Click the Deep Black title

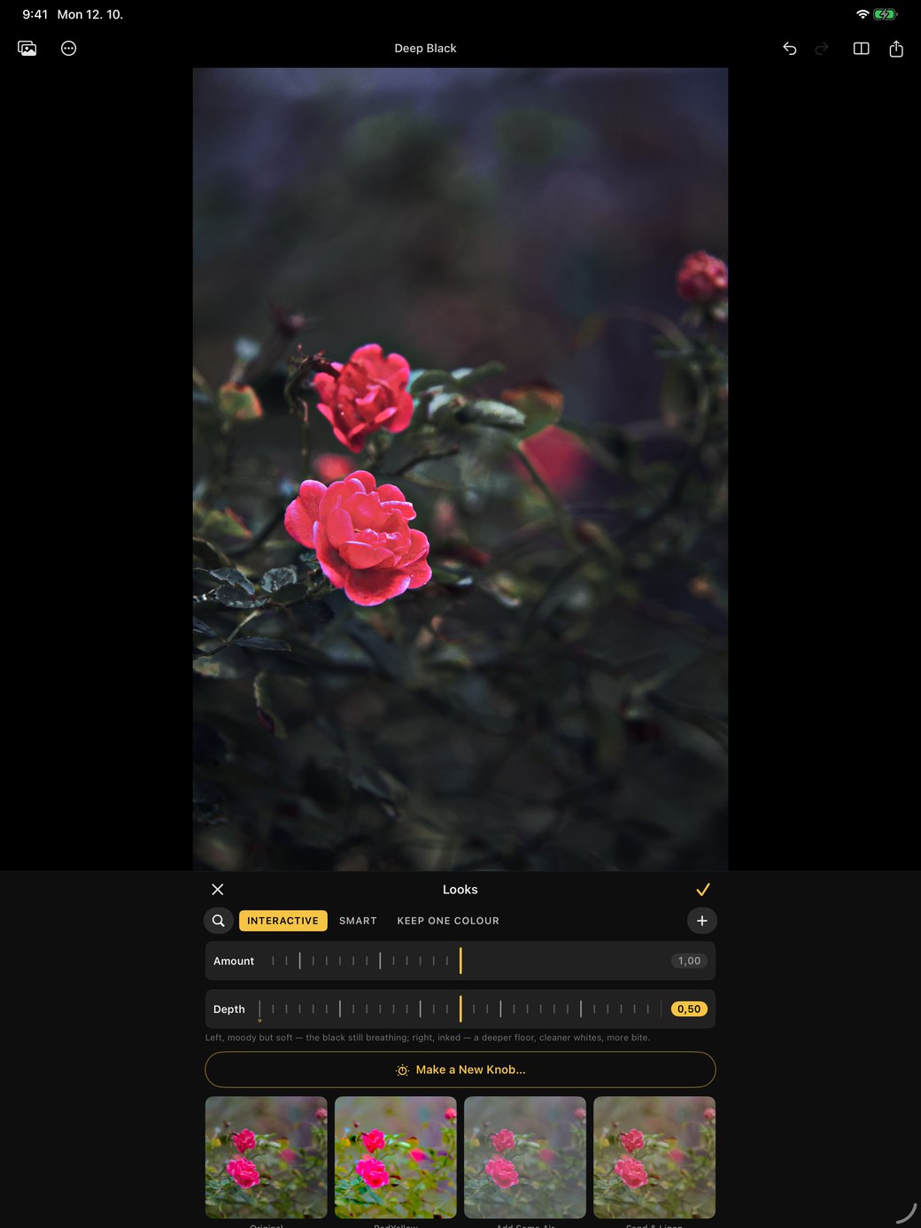point(425,49)
